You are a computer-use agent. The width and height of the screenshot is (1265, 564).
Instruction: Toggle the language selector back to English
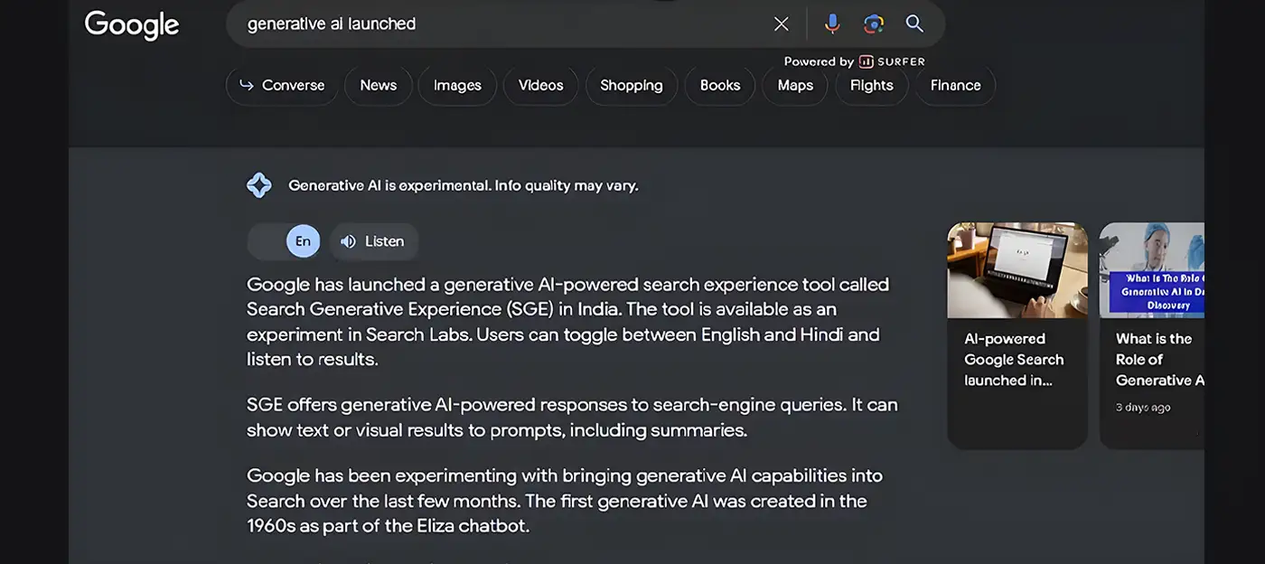coord(302,240)
